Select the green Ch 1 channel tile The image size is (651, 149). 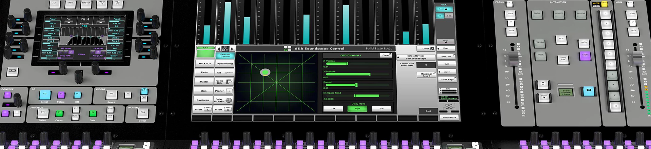(205, 53)
